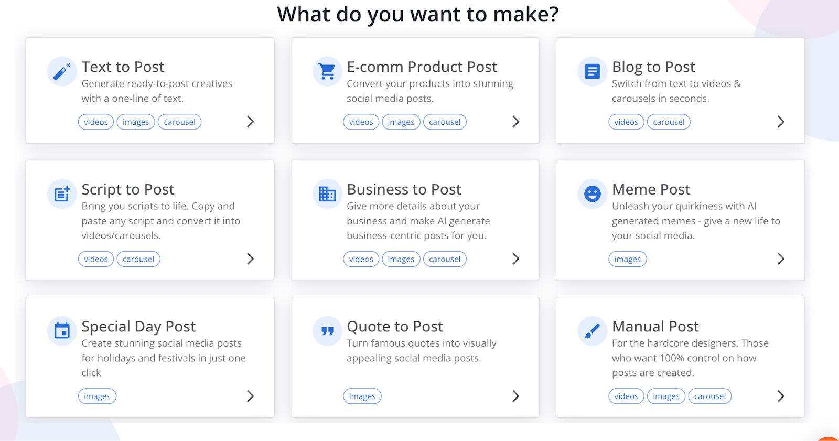
Task: Click the magic wand Text to Post icon
Action: 62,71
